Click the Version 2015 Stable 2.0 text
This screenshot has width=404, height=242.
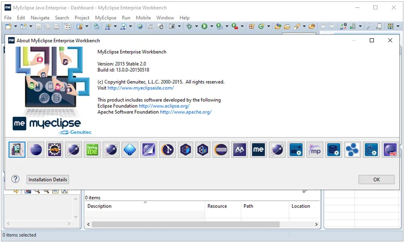(122, 64)
